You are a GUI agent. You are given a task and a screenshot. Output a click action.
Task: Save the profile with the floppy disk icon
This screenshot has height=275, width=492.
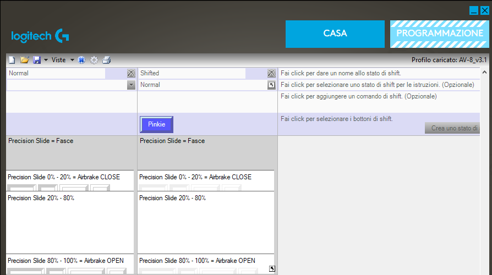coord(36,60)
